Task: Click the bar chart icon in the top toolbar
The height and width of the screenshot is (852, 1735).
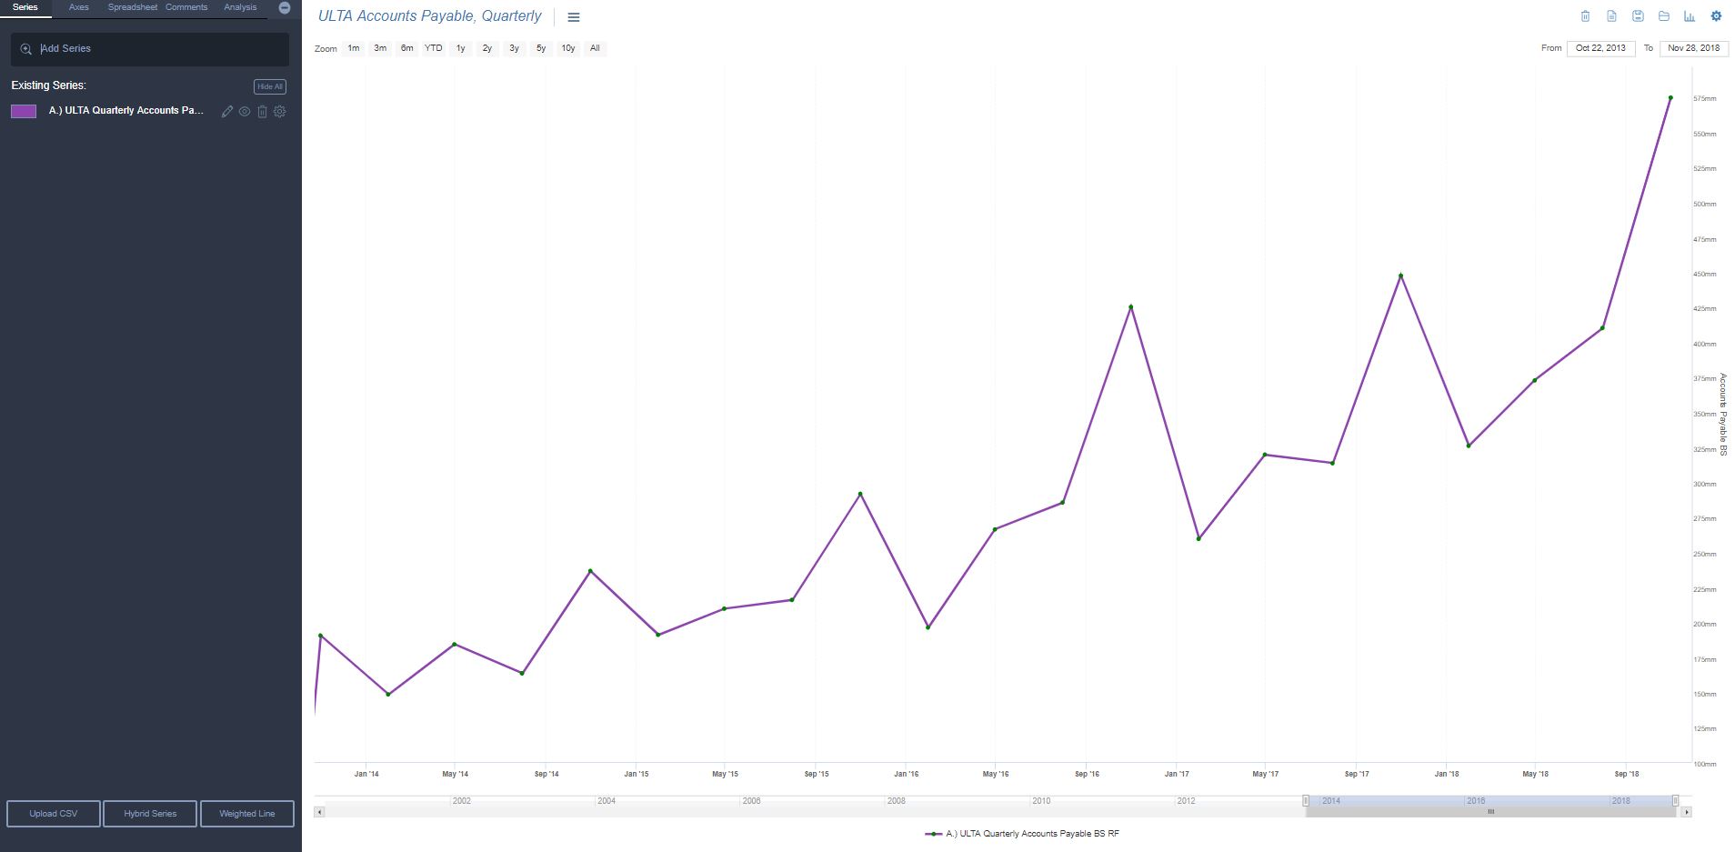Action: (1690, 16)
